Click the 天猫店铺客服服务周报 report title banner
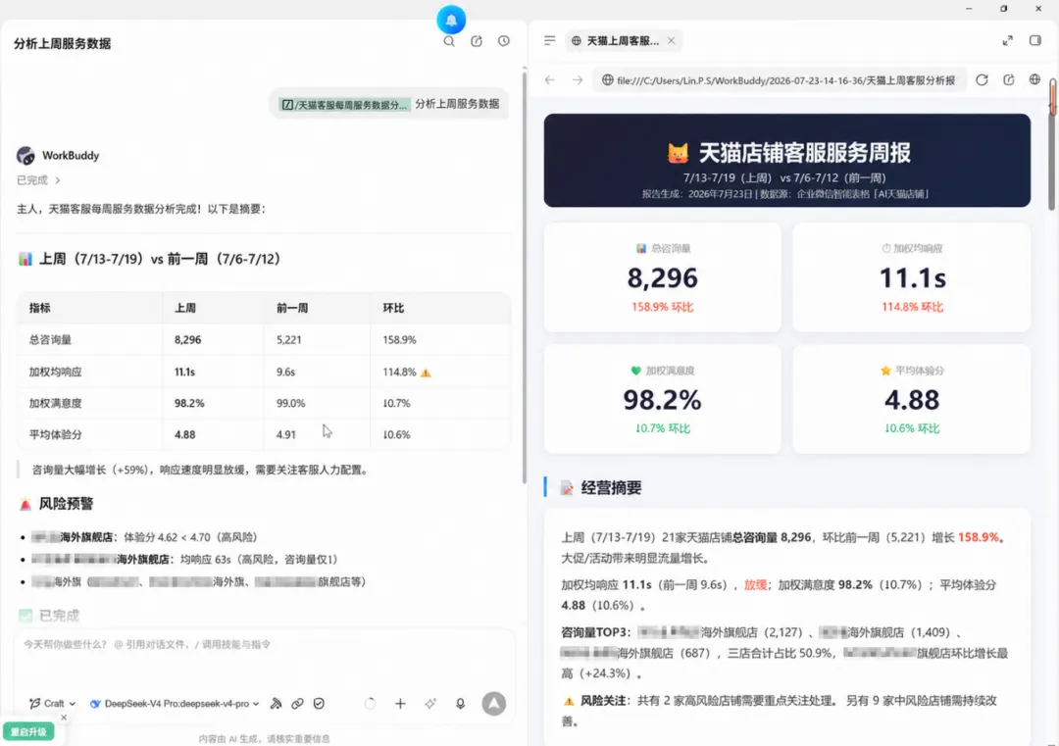Viewport: 1059px width, 746px height. [786, 161]
